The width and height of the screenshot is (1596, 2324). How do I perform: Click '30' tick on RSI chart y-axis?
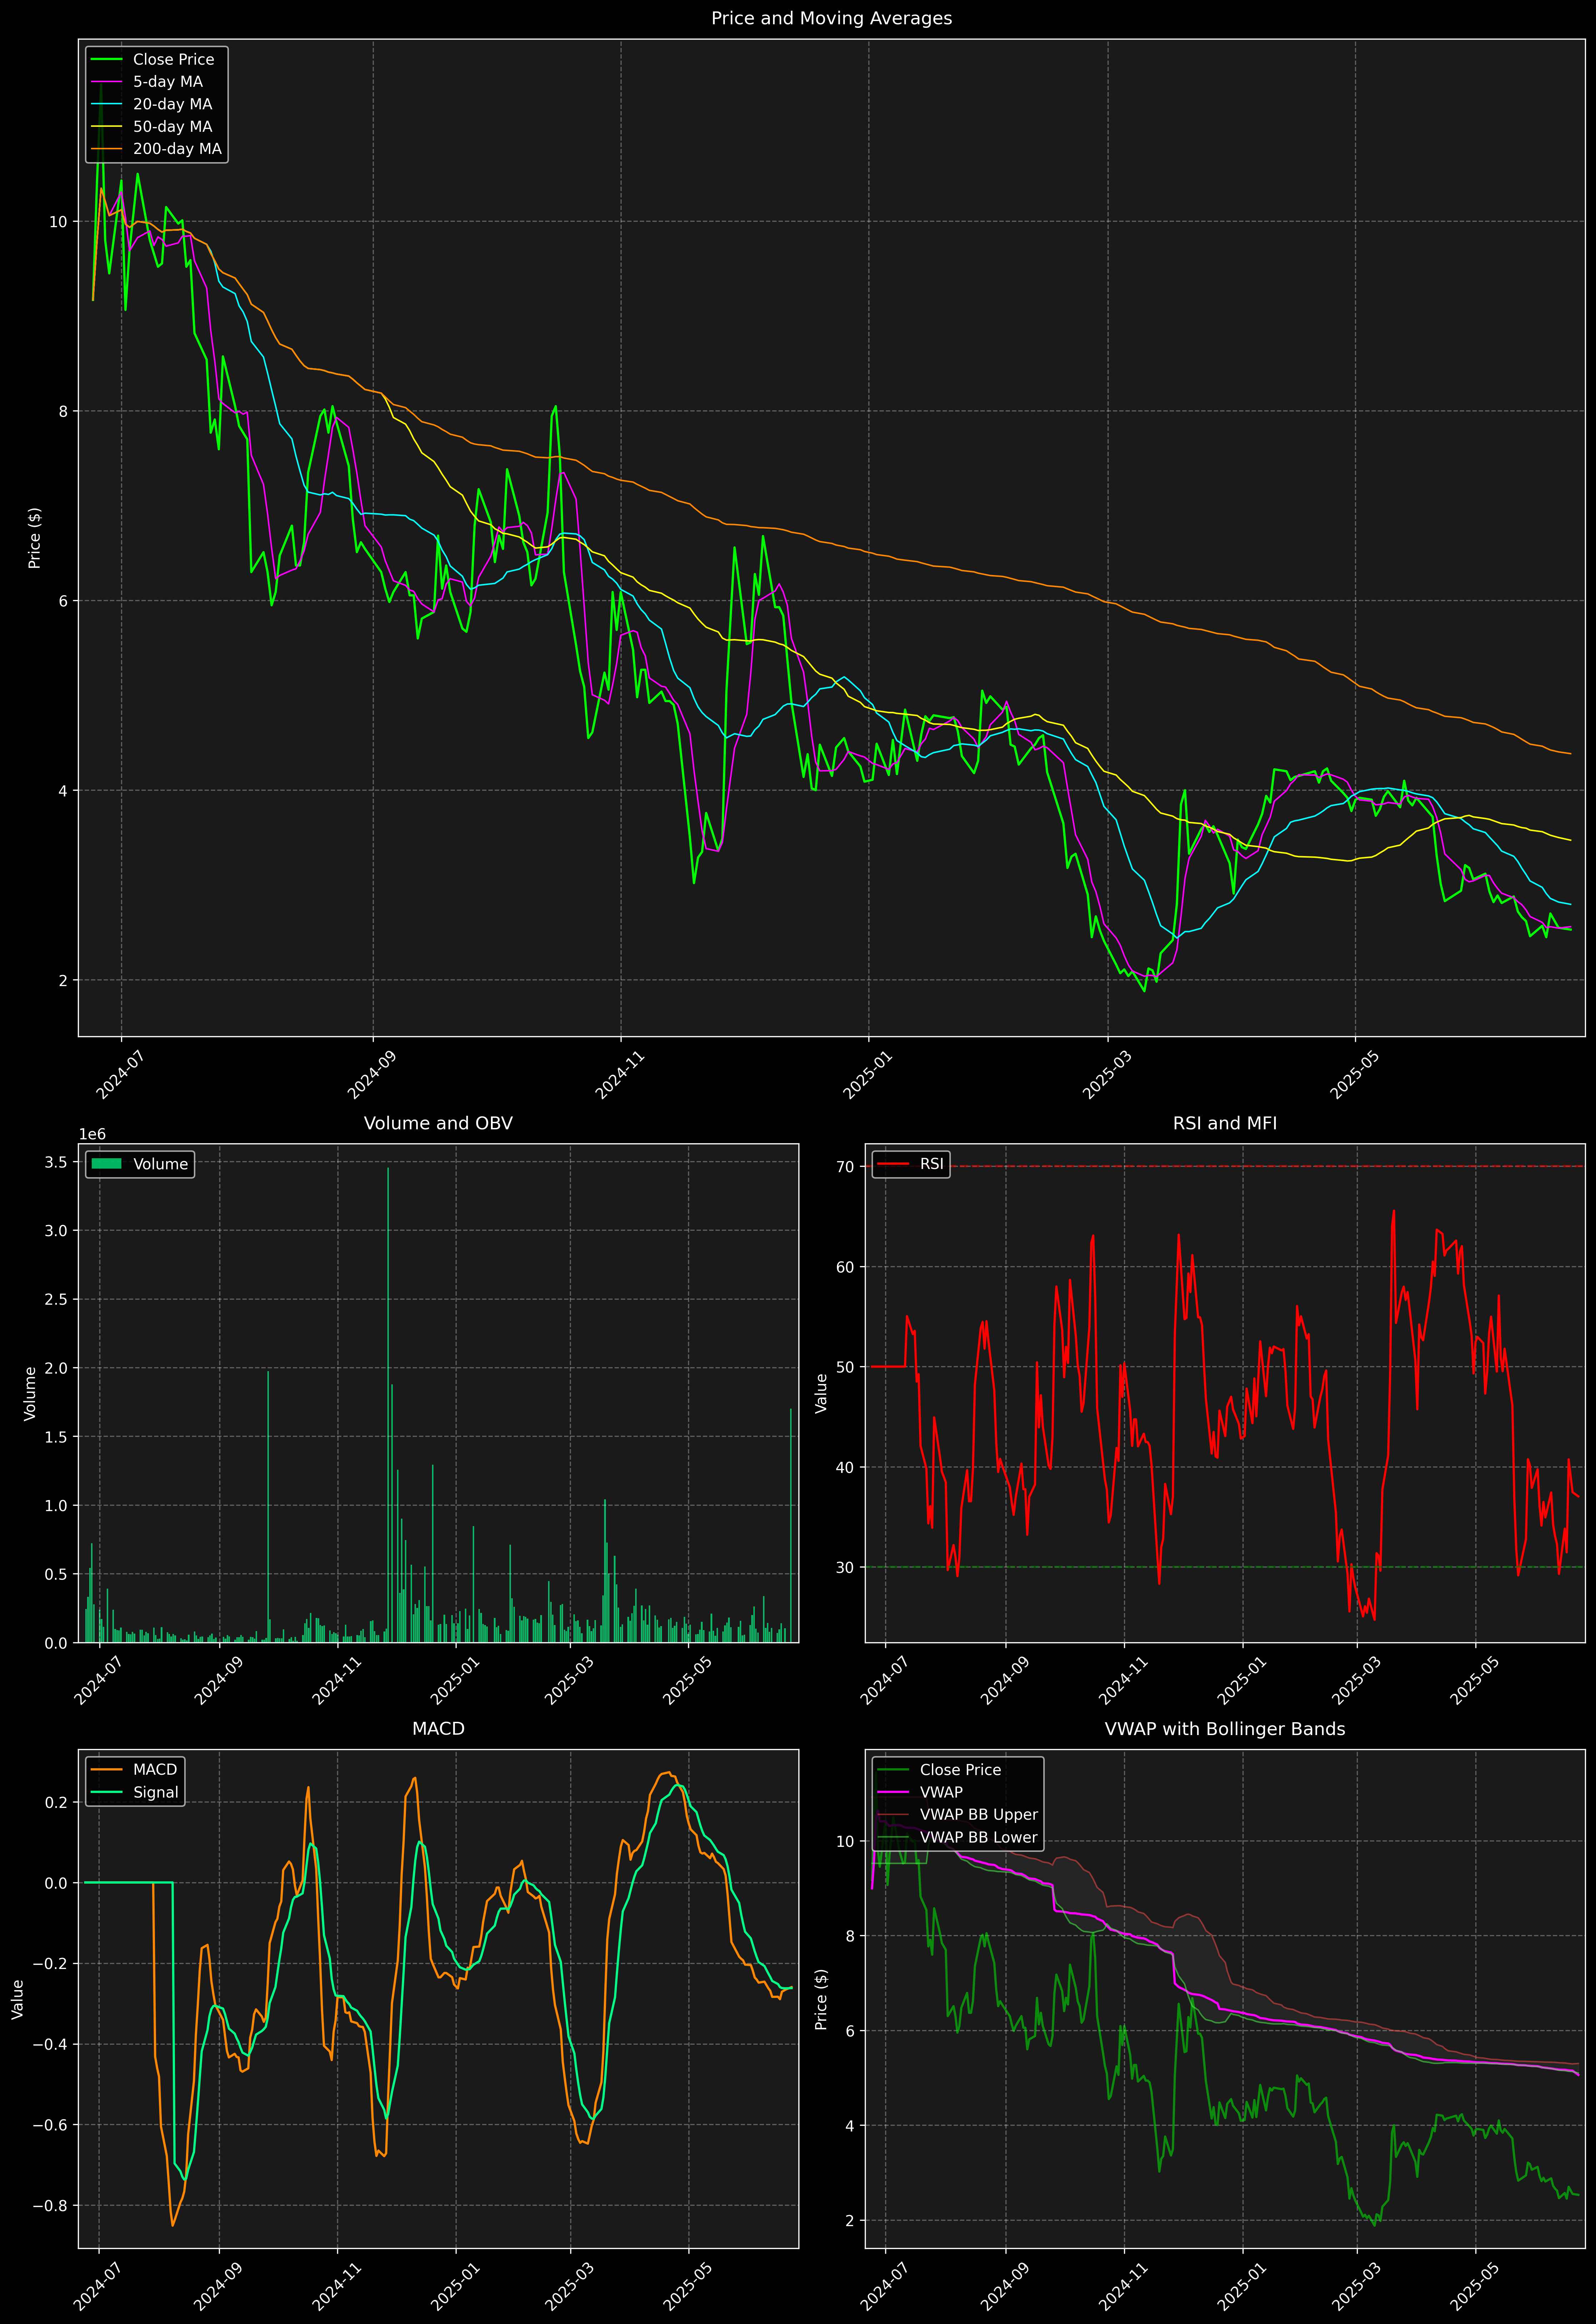click(x=845, y=1567)
